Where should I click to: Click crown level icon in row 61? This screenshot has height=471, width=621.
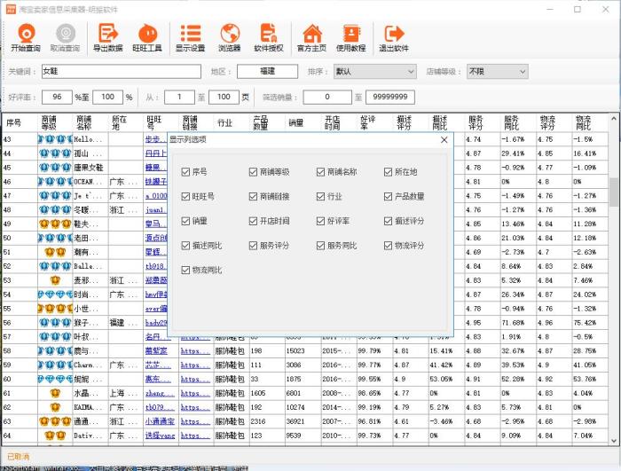pyautogui.click(x=55, y=393)
